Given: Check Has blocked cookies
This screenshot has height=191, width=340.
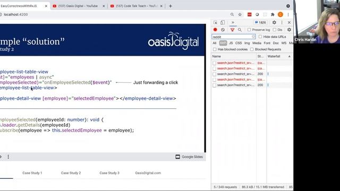Looking at the screenshot, I should tap(215, 49).
